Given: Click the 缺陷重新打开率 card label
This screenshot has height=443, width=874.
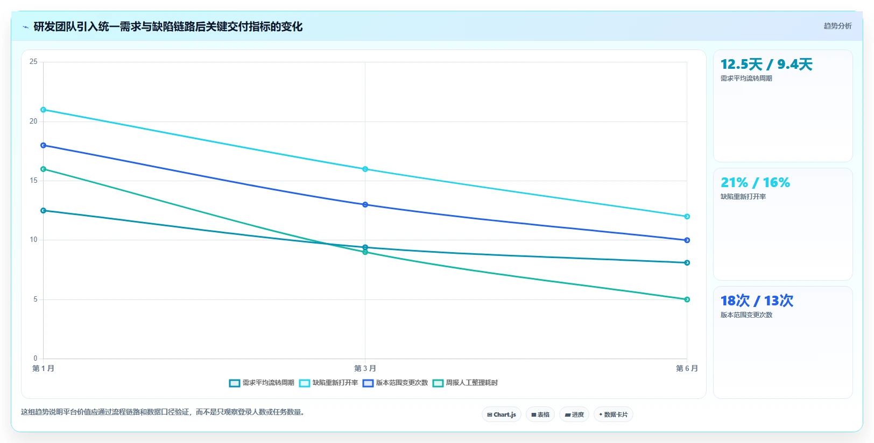Looking at the screenshot, I should (x=743, y=197).
